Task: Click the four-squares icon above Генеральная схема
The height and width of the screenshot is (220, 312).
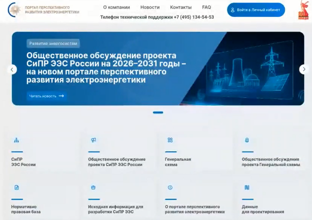Action: coord(170,140)
